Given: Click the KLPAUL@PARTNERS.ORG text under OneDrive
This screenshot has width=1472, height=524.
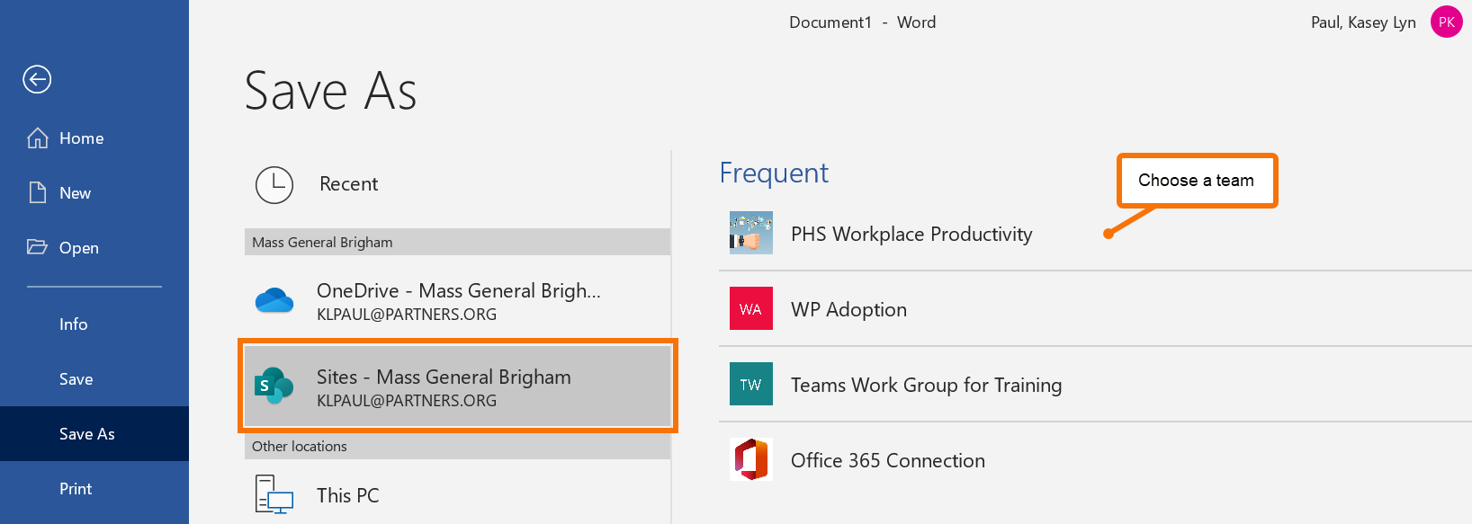Looking at the screenshot, I should (407, 315).
